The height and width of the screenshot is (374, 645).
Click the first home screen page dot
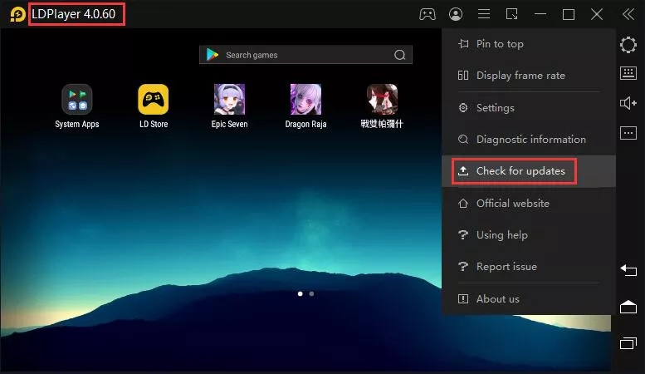pos(300,293)
